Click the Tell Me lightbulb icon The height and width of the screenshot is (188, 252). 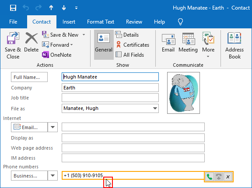coord(181,22)
